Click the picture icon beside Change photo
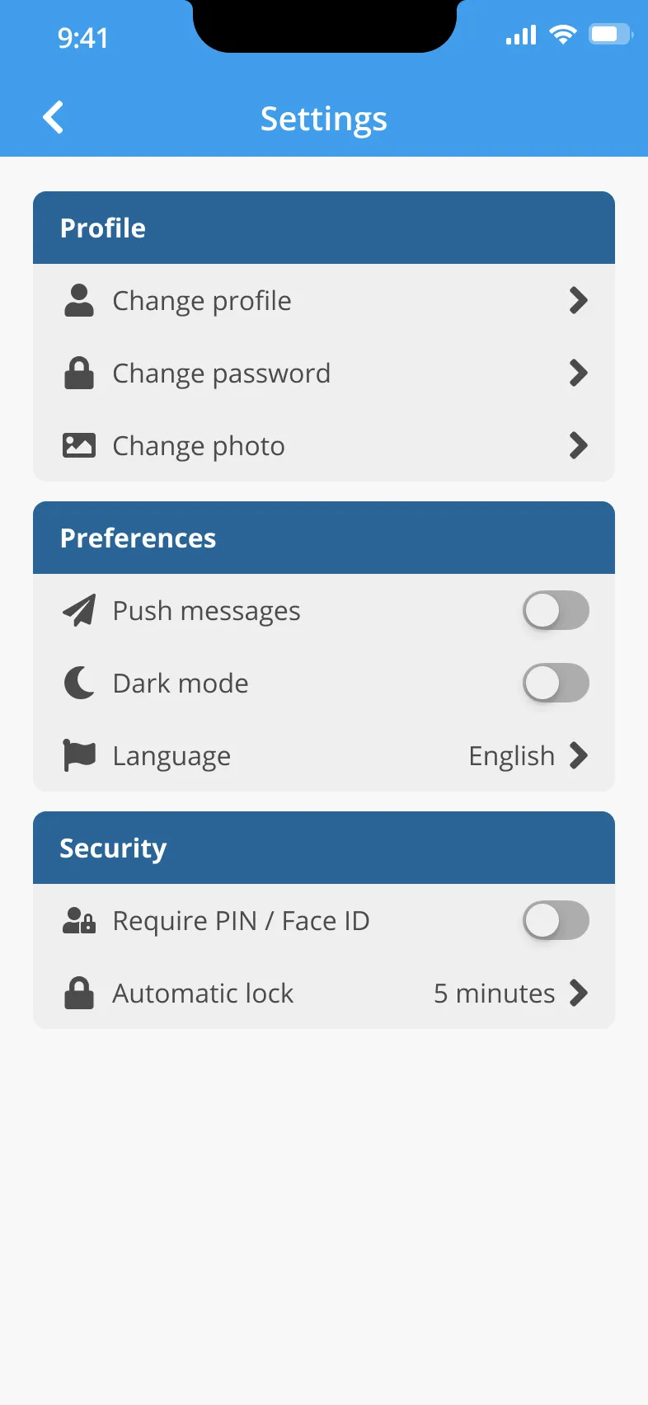 click(79, 445)
